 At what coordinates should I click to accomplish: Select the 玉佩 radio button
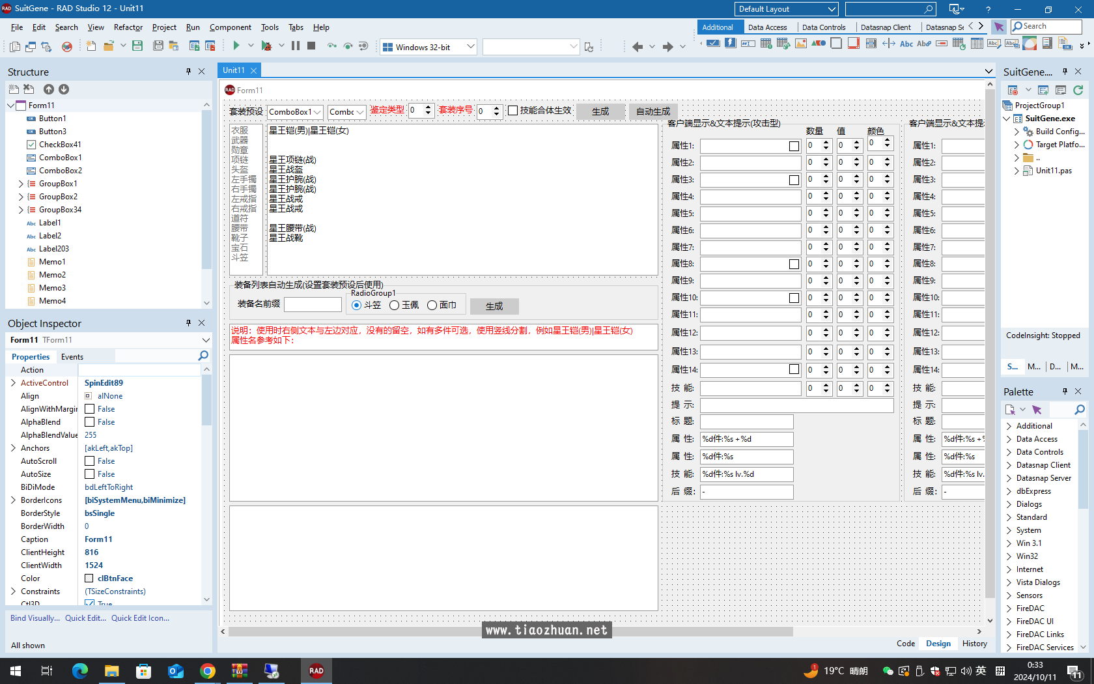click(x=393, y=304)
